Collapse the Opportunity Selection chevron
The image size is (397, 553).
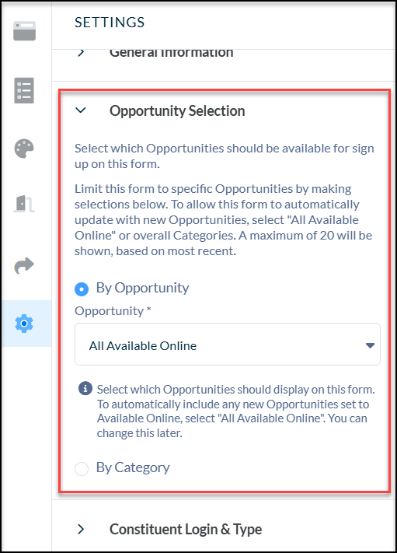[81, 110]
